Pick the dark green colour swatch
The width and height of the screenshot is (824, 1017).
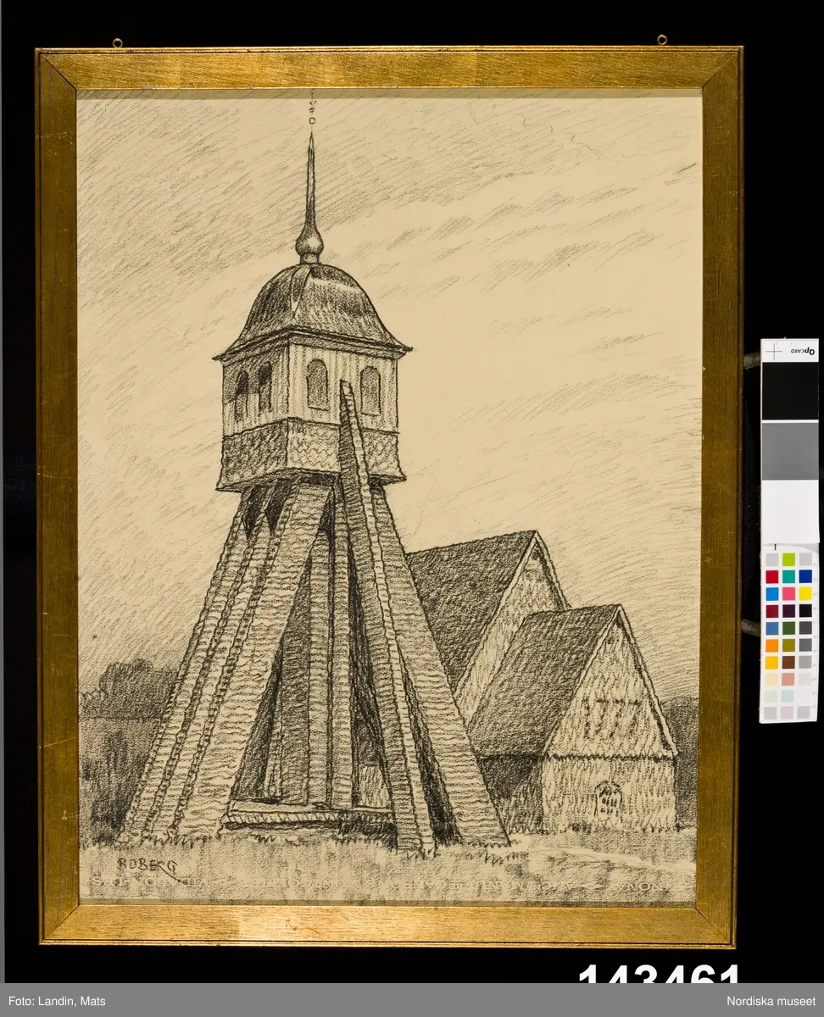click(788, 628)
